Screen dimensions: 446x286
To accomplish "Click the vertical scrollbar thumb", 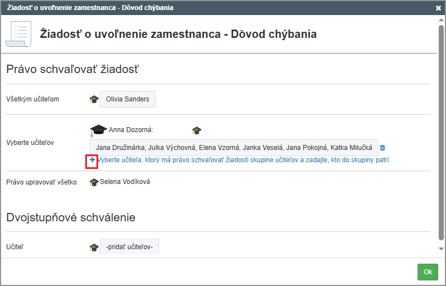I will [x=441, y=134].
